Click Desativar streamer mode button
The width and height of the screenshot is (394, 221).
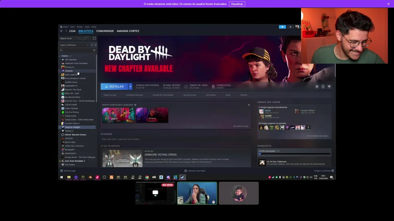pos(237,4)
